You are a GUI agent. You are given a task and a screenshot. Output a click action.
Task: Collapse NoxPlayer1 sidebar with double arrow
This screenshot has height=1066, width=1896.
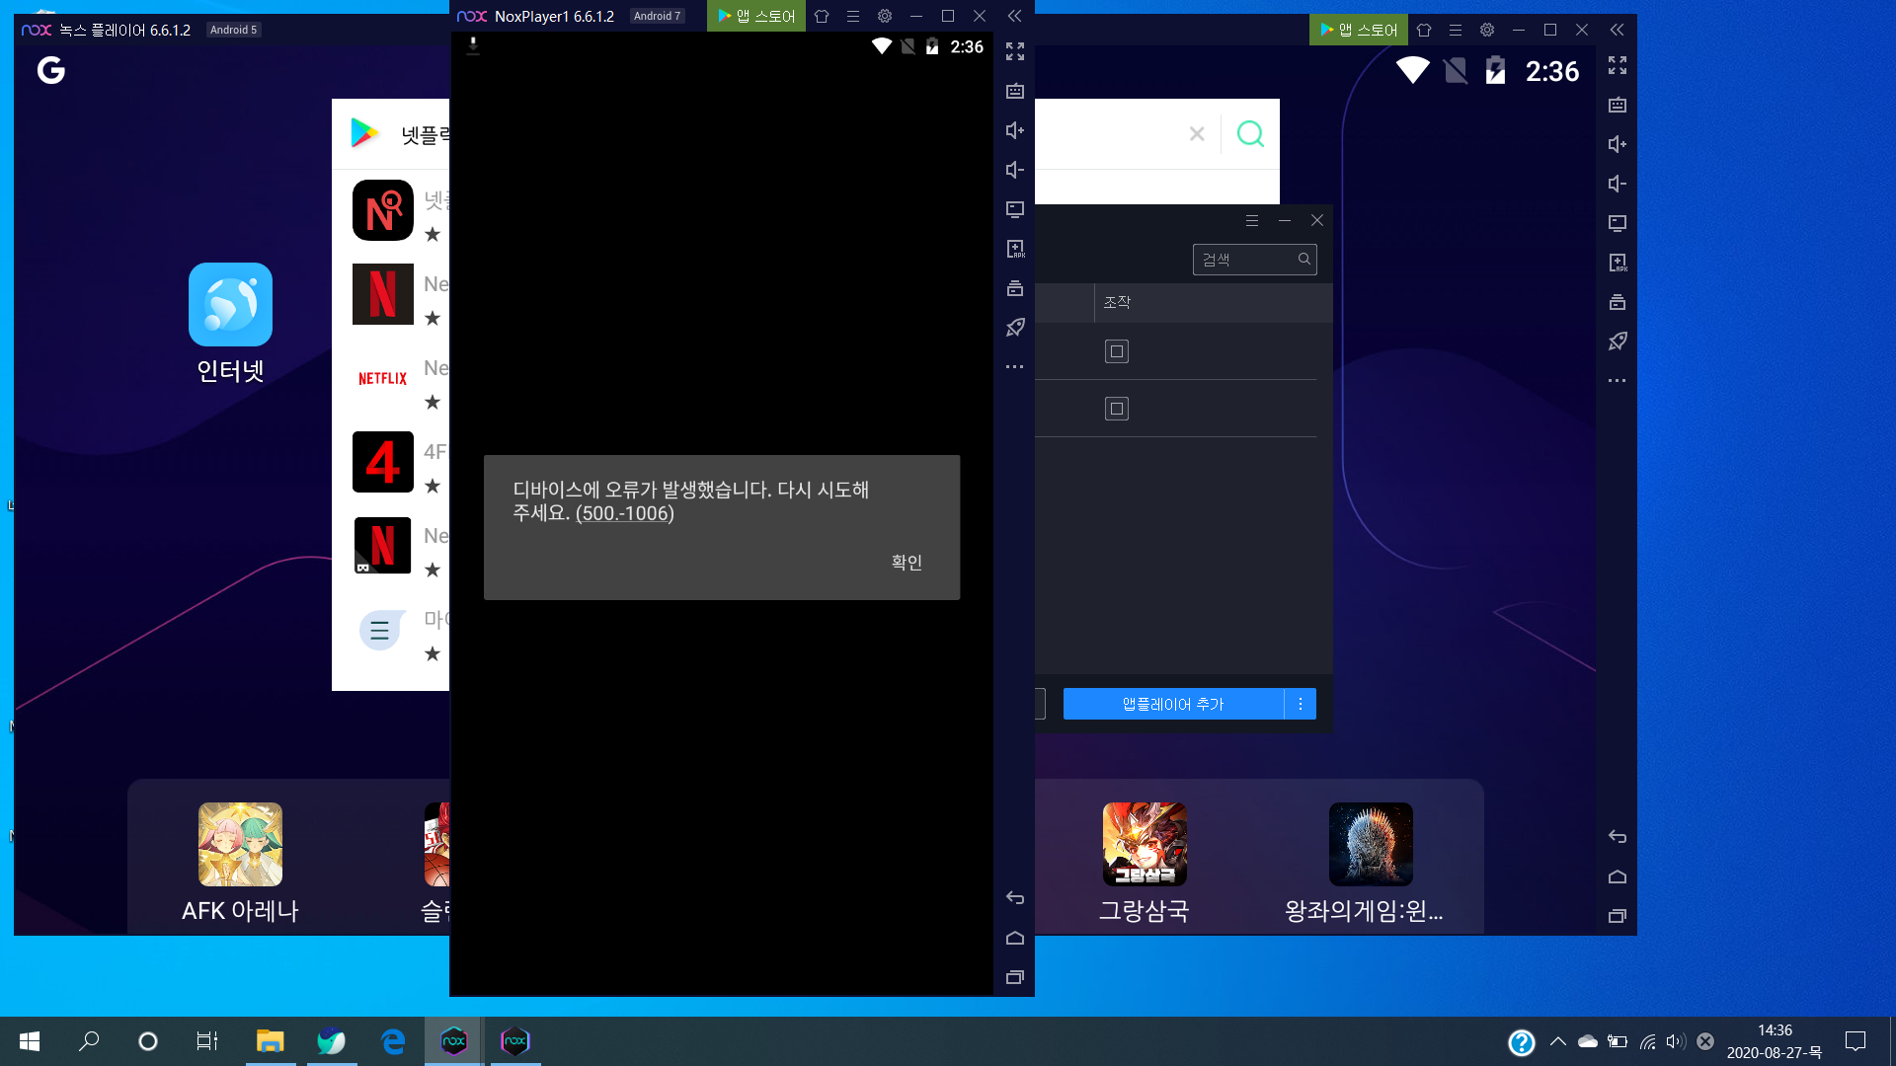point(1014,16)
